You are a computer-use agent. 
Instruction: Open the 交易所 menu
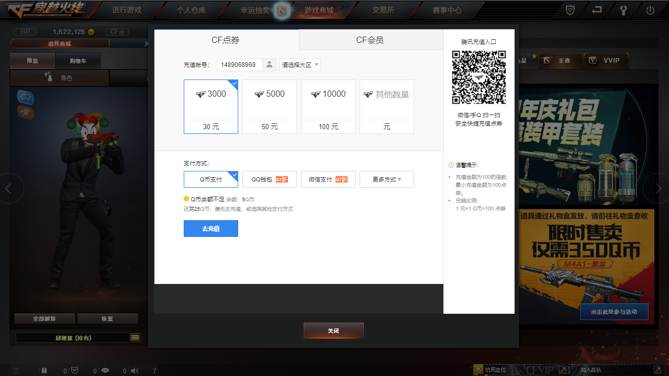tap(383, 10)
